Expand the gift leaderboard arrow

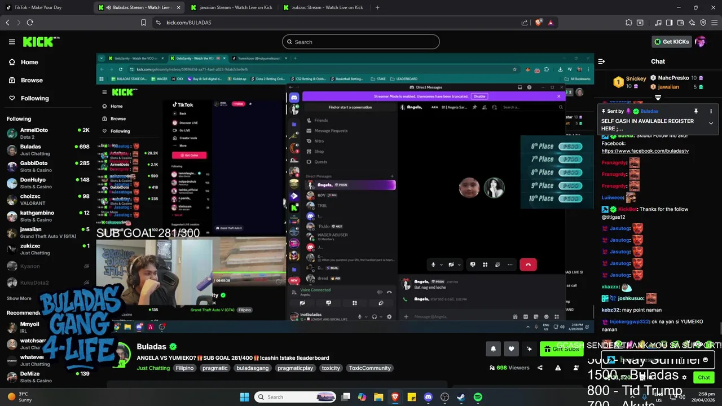click(x=658, y=98)
